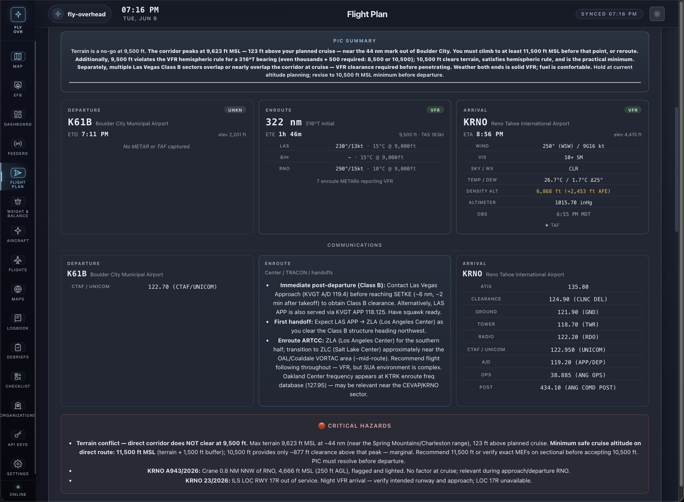Click the PIC Summary heading
This screenshot has width=684, height=502.
coord(354,41)
